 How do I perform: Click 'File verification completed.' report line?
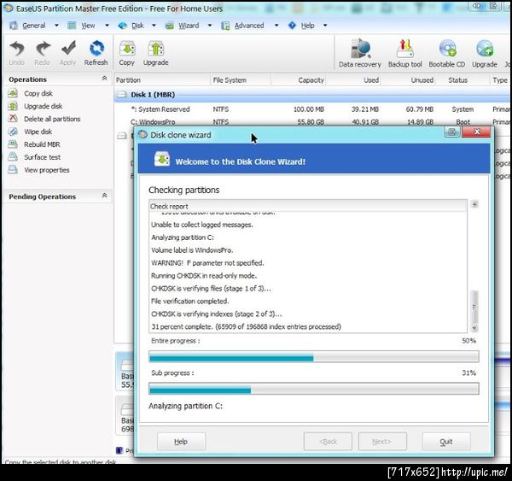pos(190,302)
